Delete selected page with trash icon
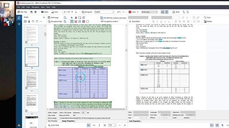Image resolution: width=229 pixels, height=128 pixels. (29, 21)
